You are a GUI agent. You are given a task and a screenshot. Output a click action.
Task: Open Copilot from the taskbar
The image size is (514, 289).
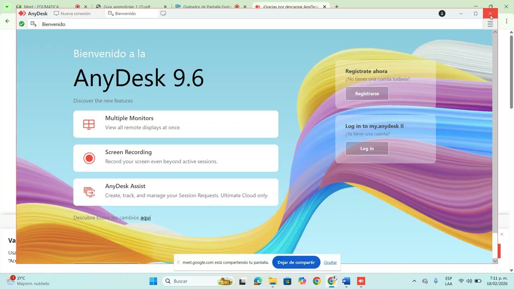(302, 281)
